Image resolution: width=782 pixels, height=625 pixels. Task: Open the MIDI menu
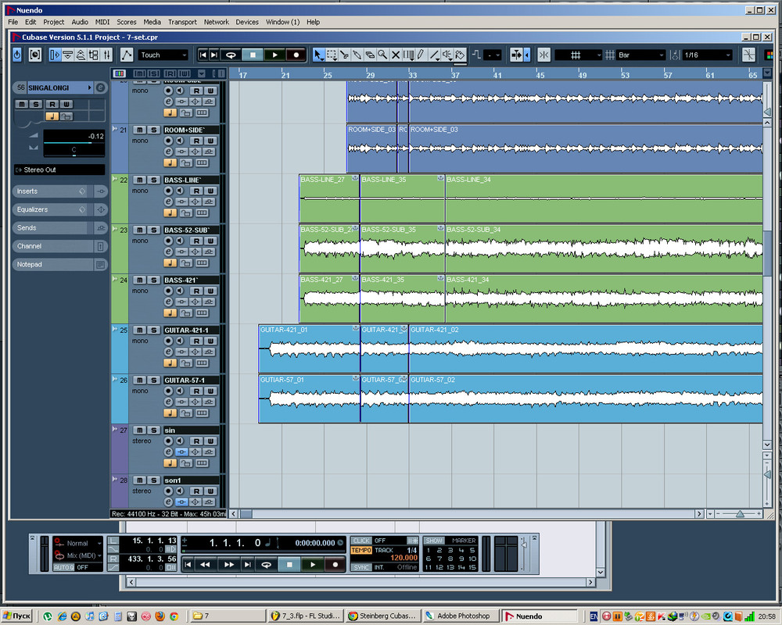(102, 22)
